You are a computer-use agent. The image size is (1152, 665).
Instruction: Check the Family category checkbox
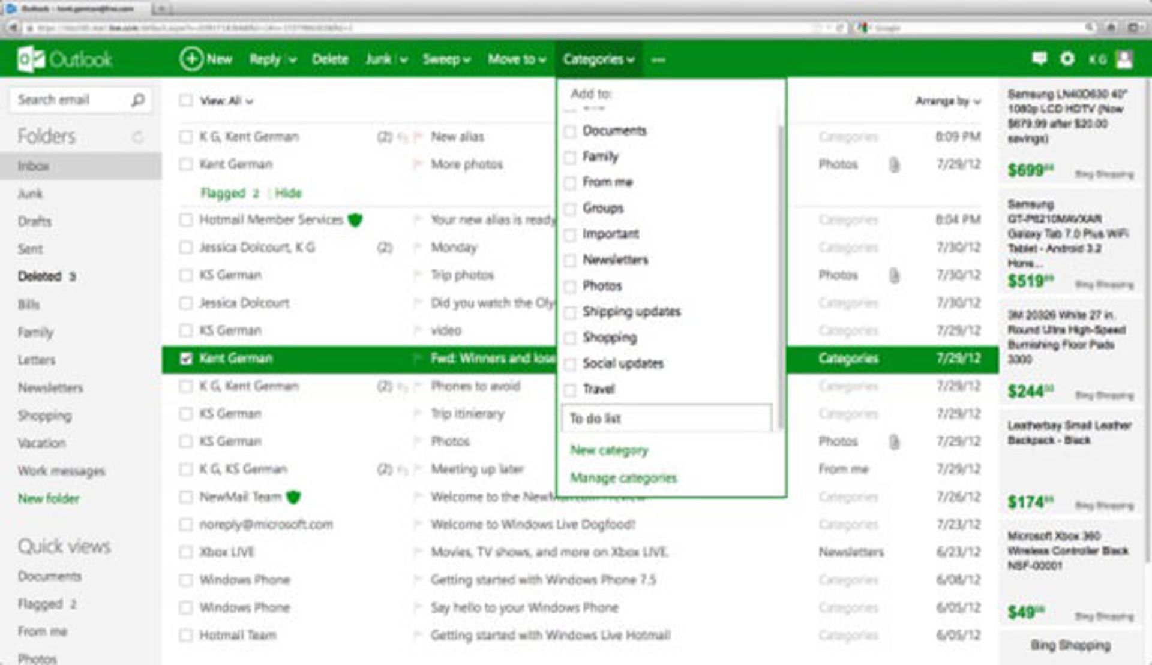[570, 157]
